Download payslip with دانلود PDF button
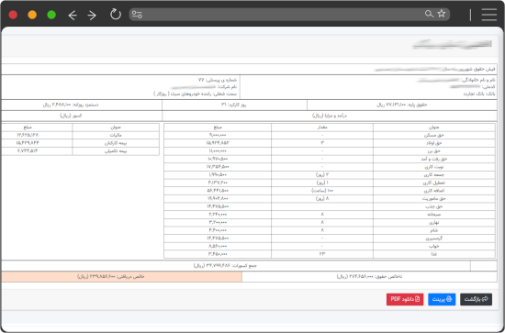Viewport: 505px width, 333px height. (405, 299)
